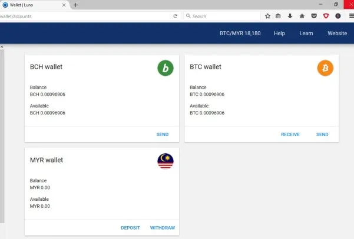Click SEND in the BCH wallet

163,134
